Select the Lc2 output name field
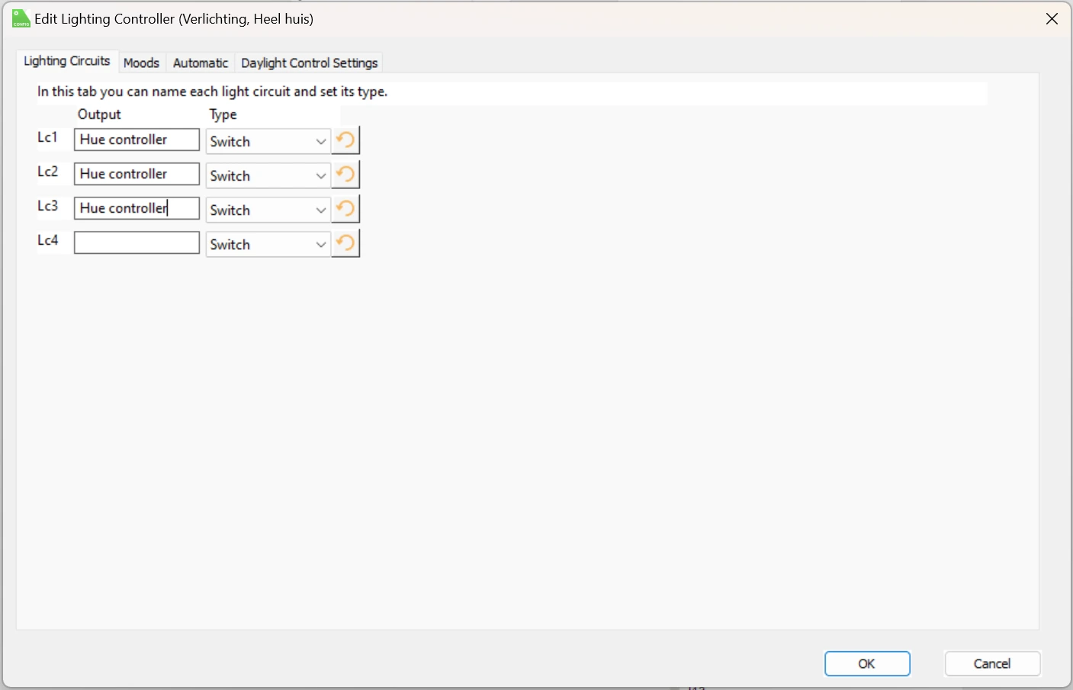Screen dimensions: 1073x690 point(136,174)
